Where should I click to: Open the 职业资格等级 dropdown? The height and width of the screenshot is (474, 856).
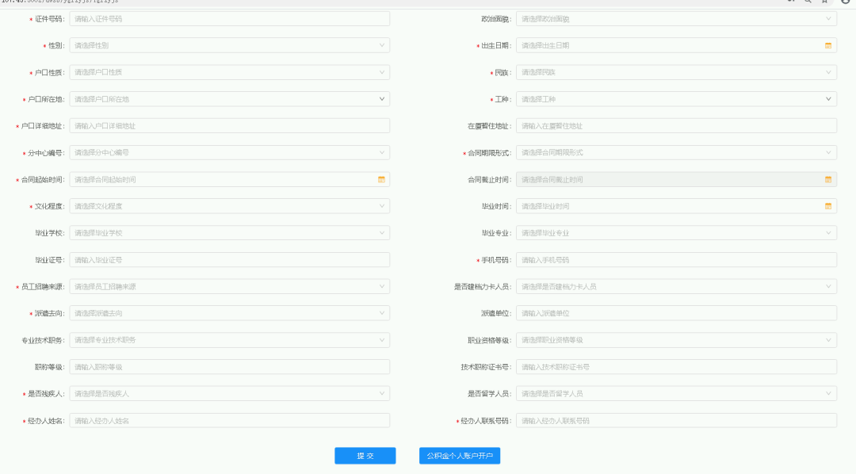(x=676, y=340)
